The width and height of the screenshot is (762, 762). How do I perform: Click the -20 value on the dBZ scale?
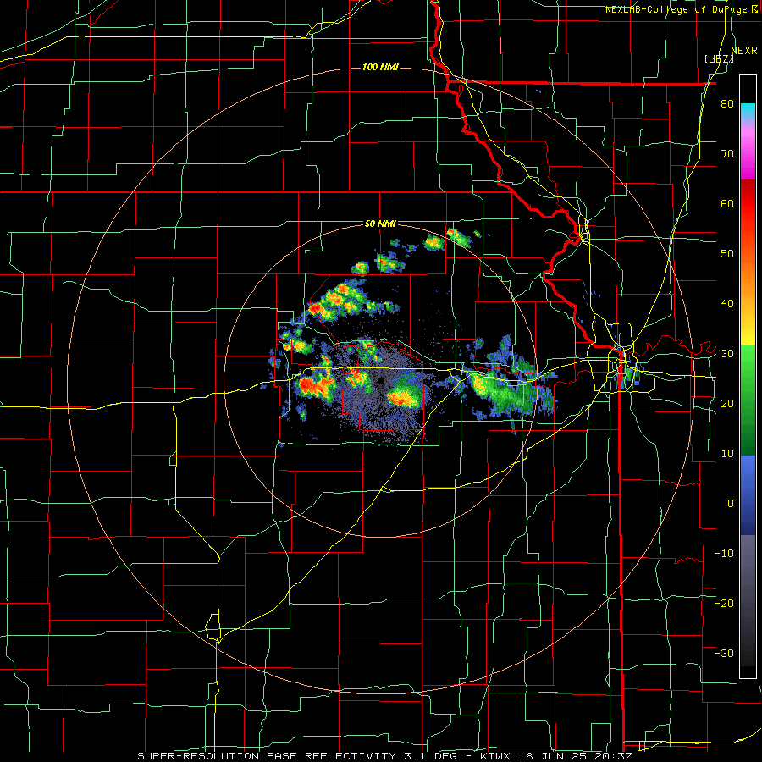pos(724,603)
